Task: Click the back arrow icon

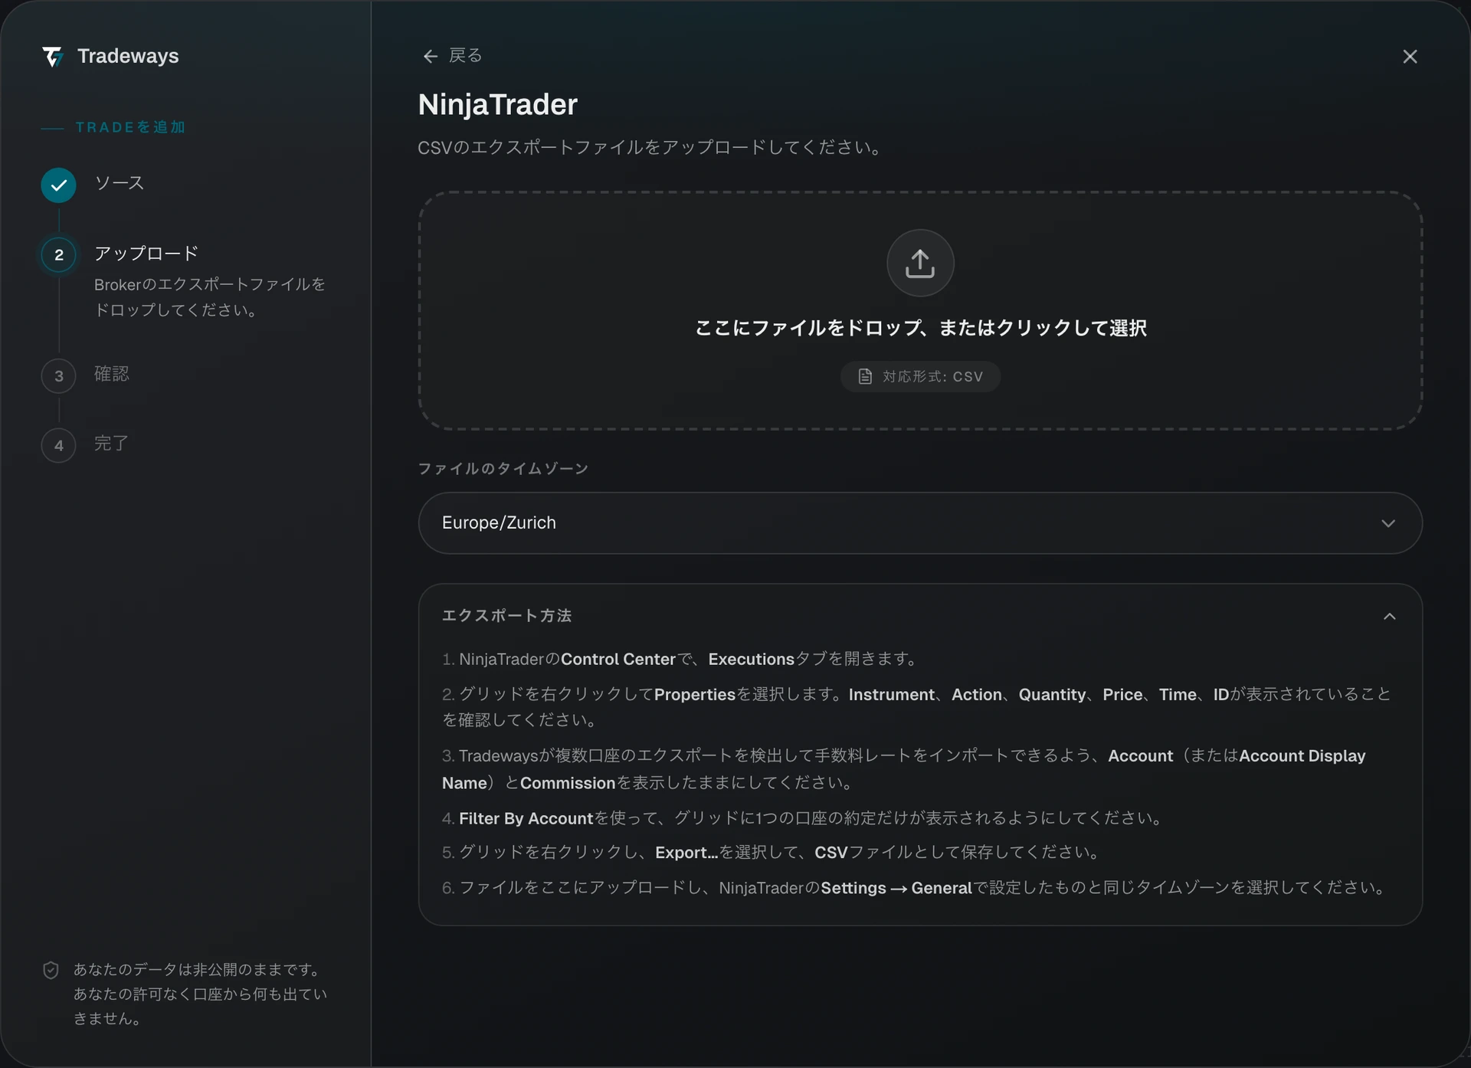Action: (430, 56)
